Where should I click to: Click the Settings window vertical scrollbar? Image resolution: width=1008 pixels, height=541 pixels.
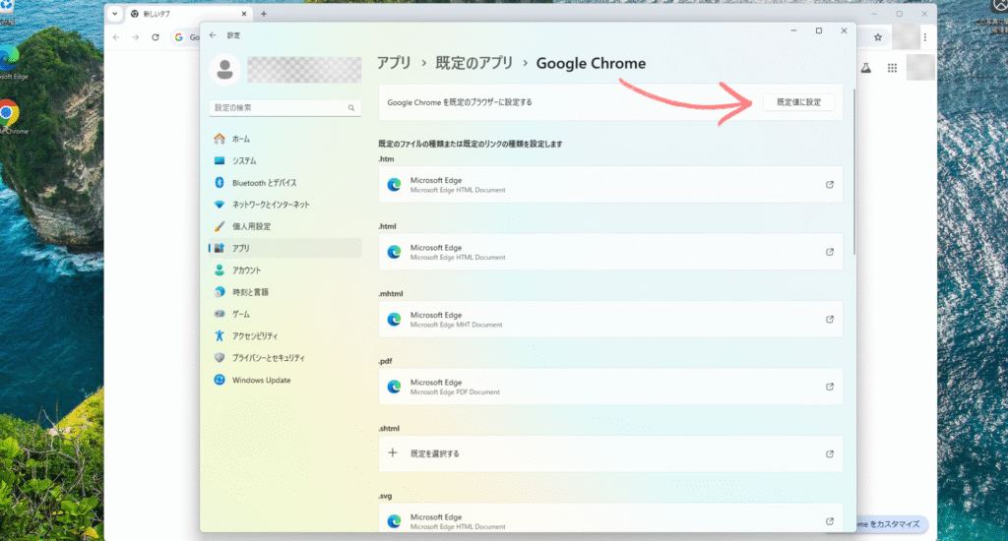854,171
